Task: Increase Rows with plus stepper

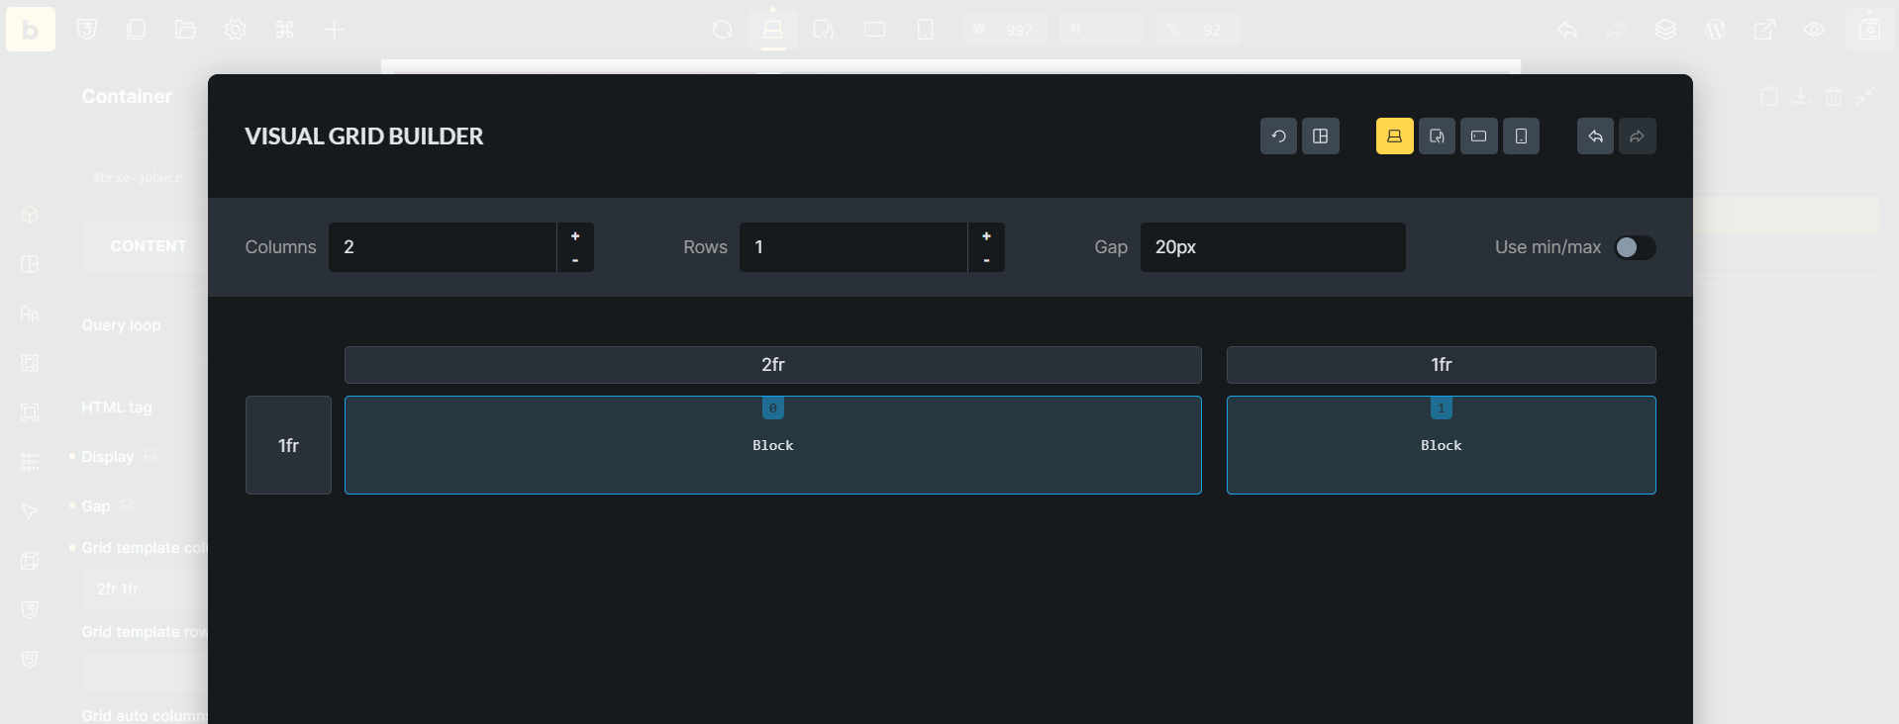Action: (x=986, y=235)
